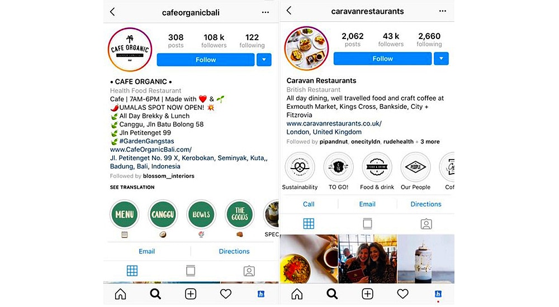
Task: Tap Directions for Caravan Restaurants
Action: click(x=425, y=204)
